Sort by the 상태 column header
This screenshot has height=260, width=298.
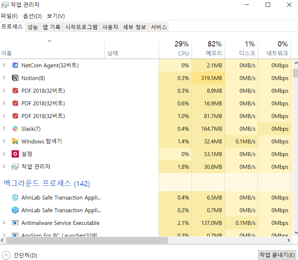131,49
